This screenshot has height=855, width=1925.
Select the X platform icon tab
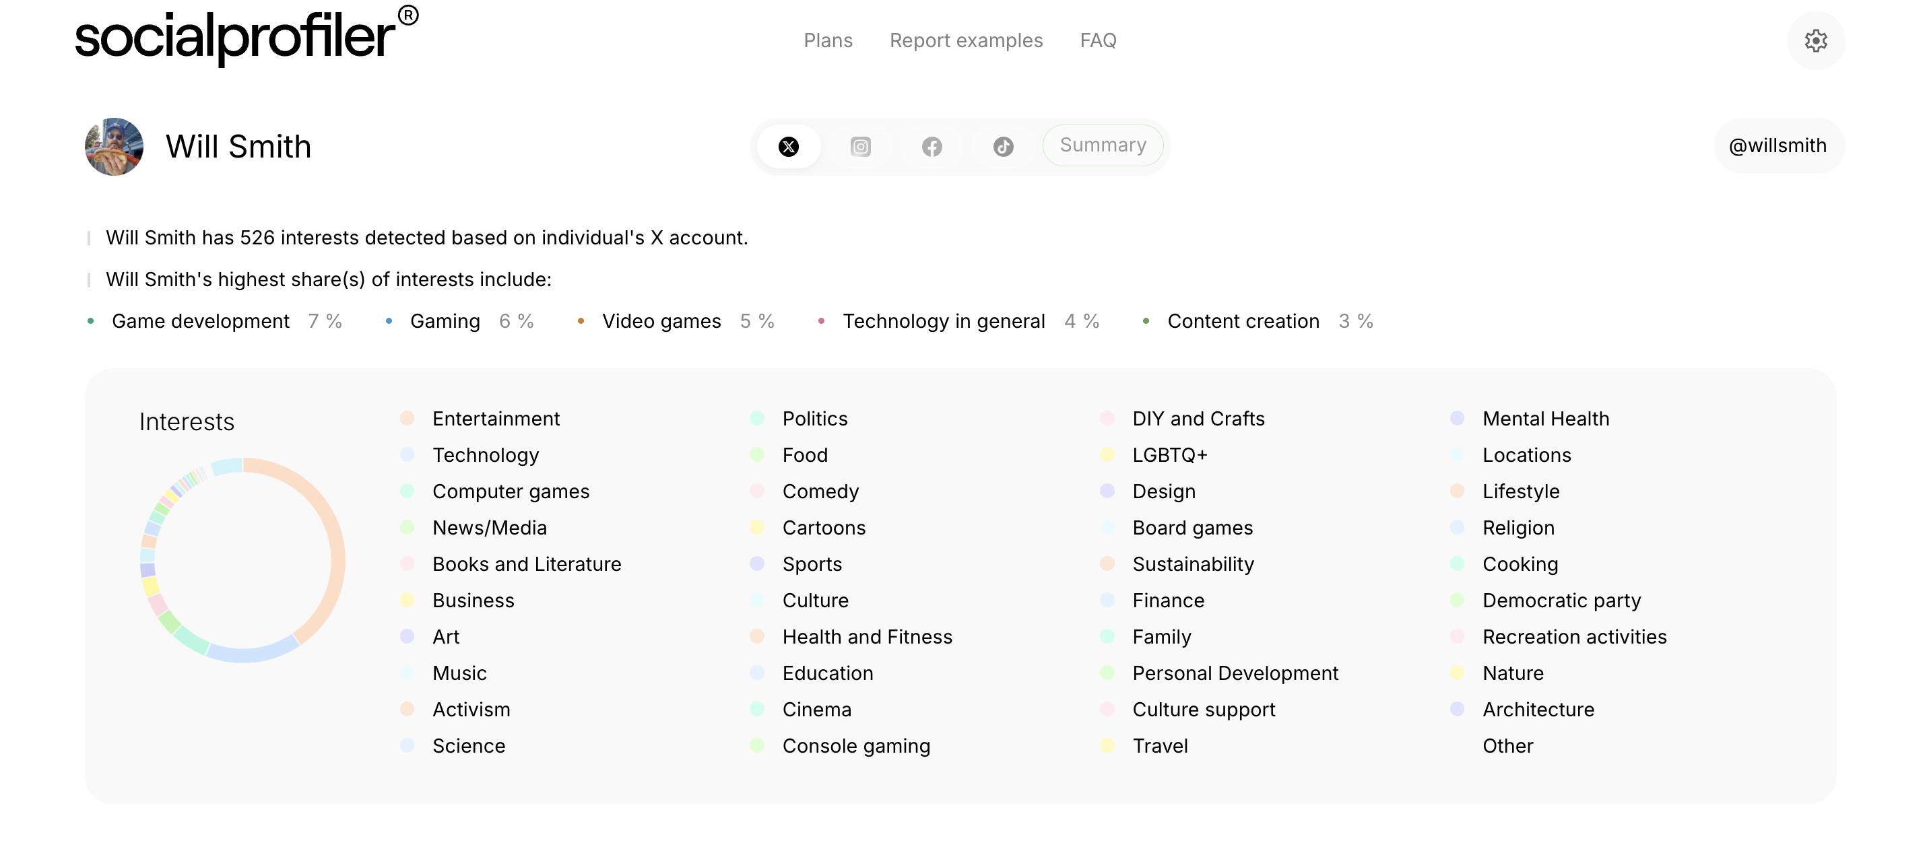pyautogui.click(x=788, y=146)
